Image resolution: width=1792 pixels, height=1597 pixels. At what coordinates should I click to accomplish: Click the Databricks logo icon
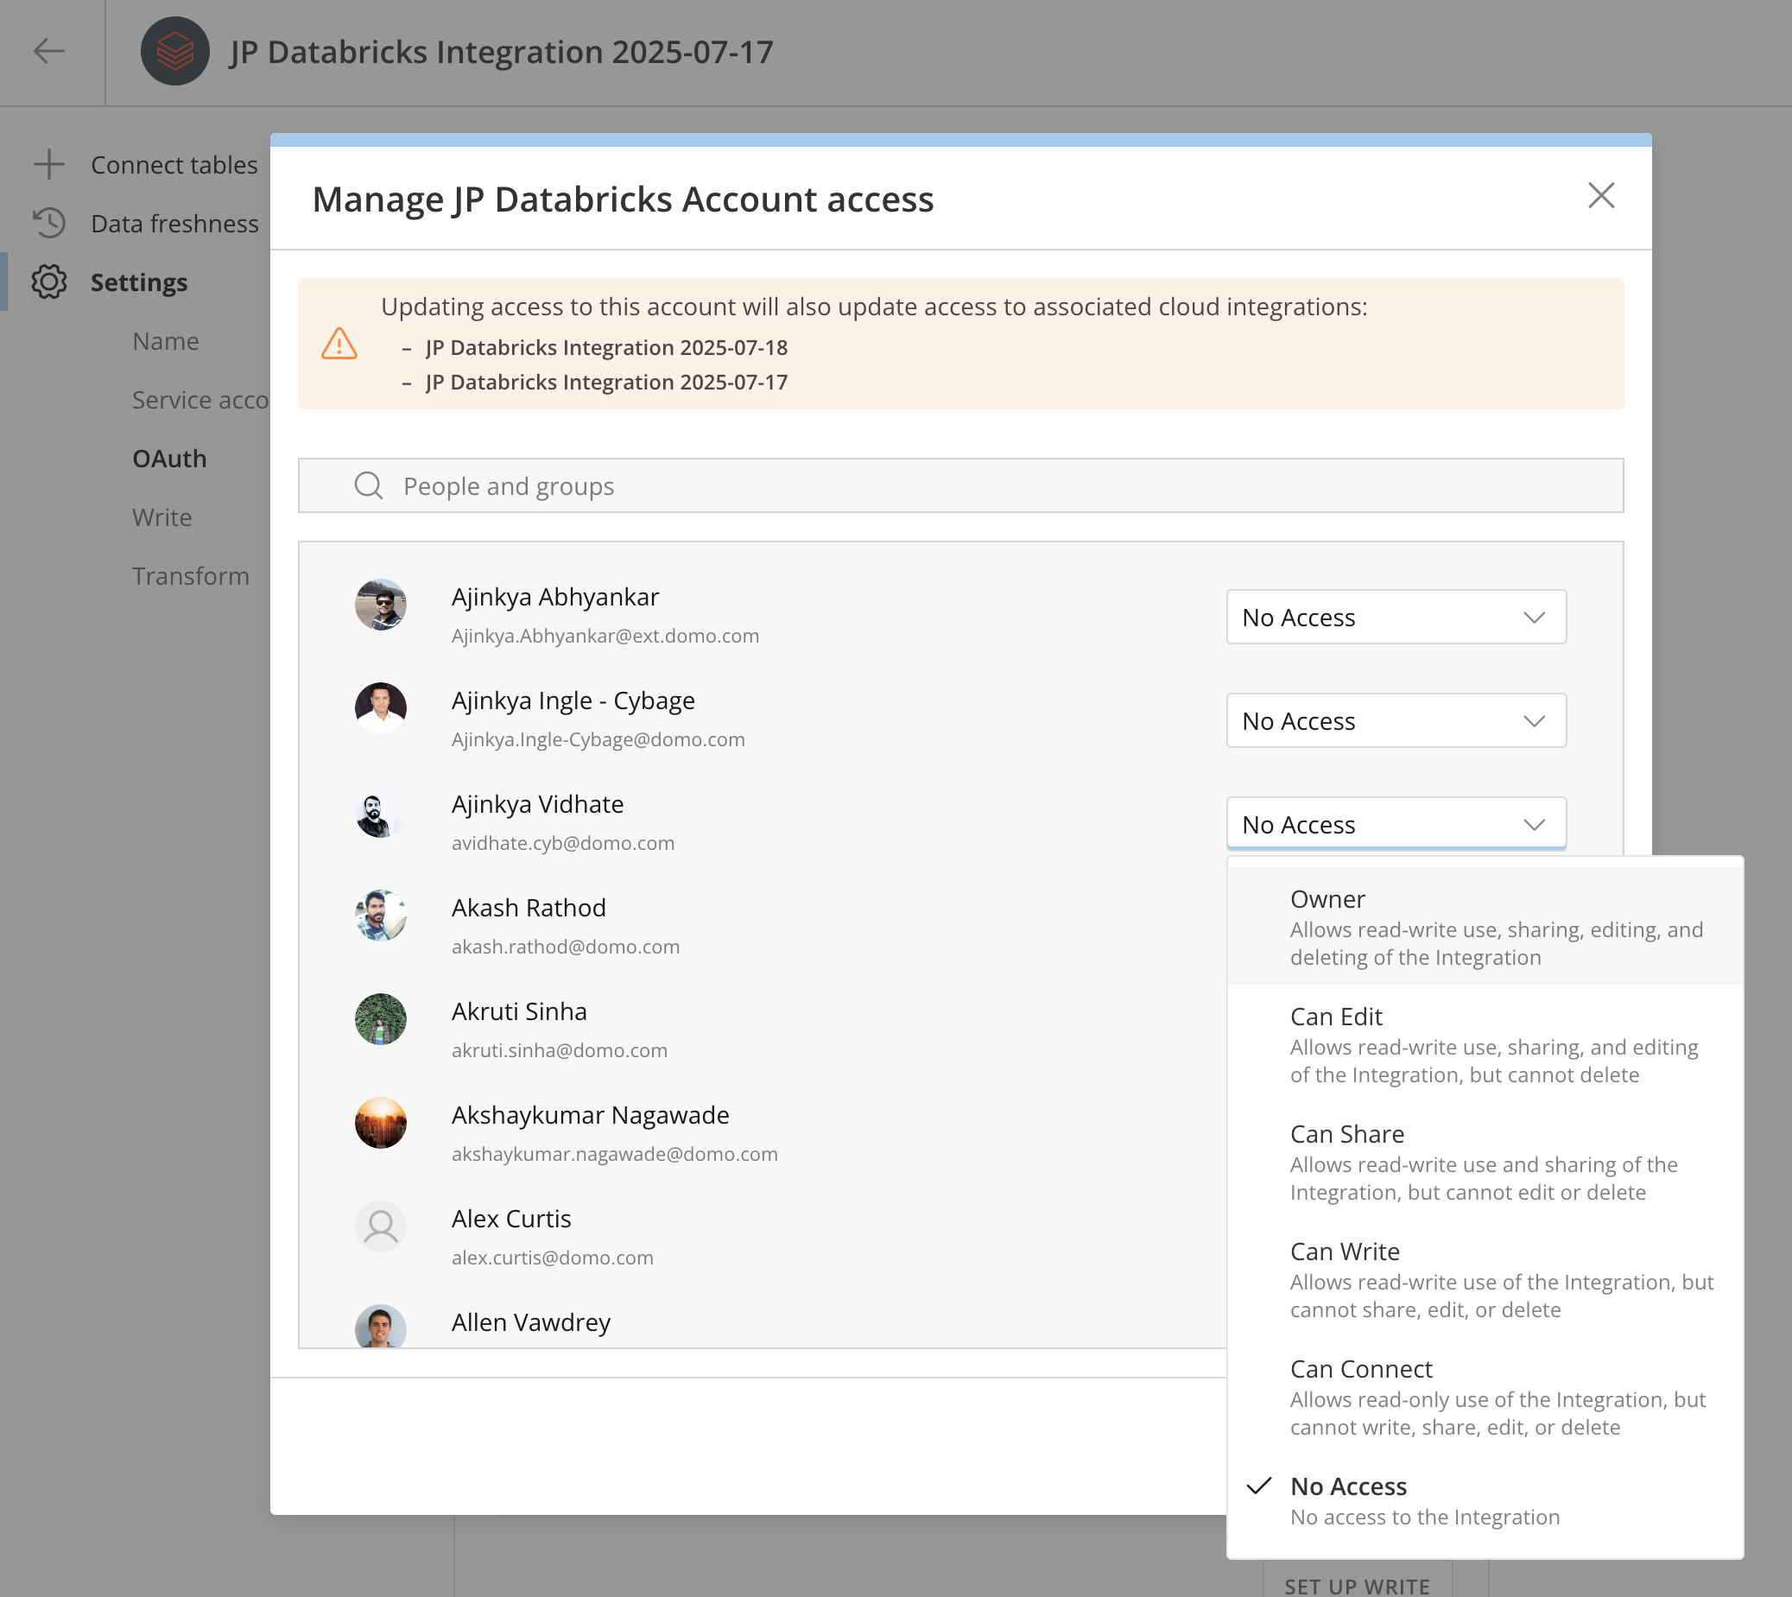175,51
